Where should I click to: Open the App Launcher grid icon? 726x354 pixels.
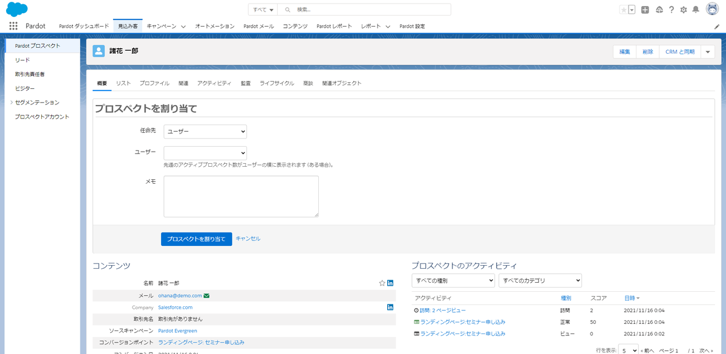[x=13, y=26]
